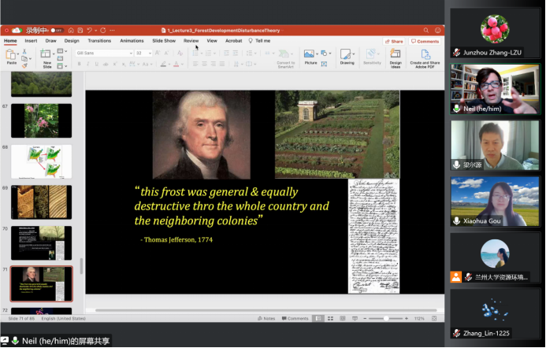This screenshot has width=546, height=348.
Task: Click the Picture insert icon
Action: click(x=309, y=54)
